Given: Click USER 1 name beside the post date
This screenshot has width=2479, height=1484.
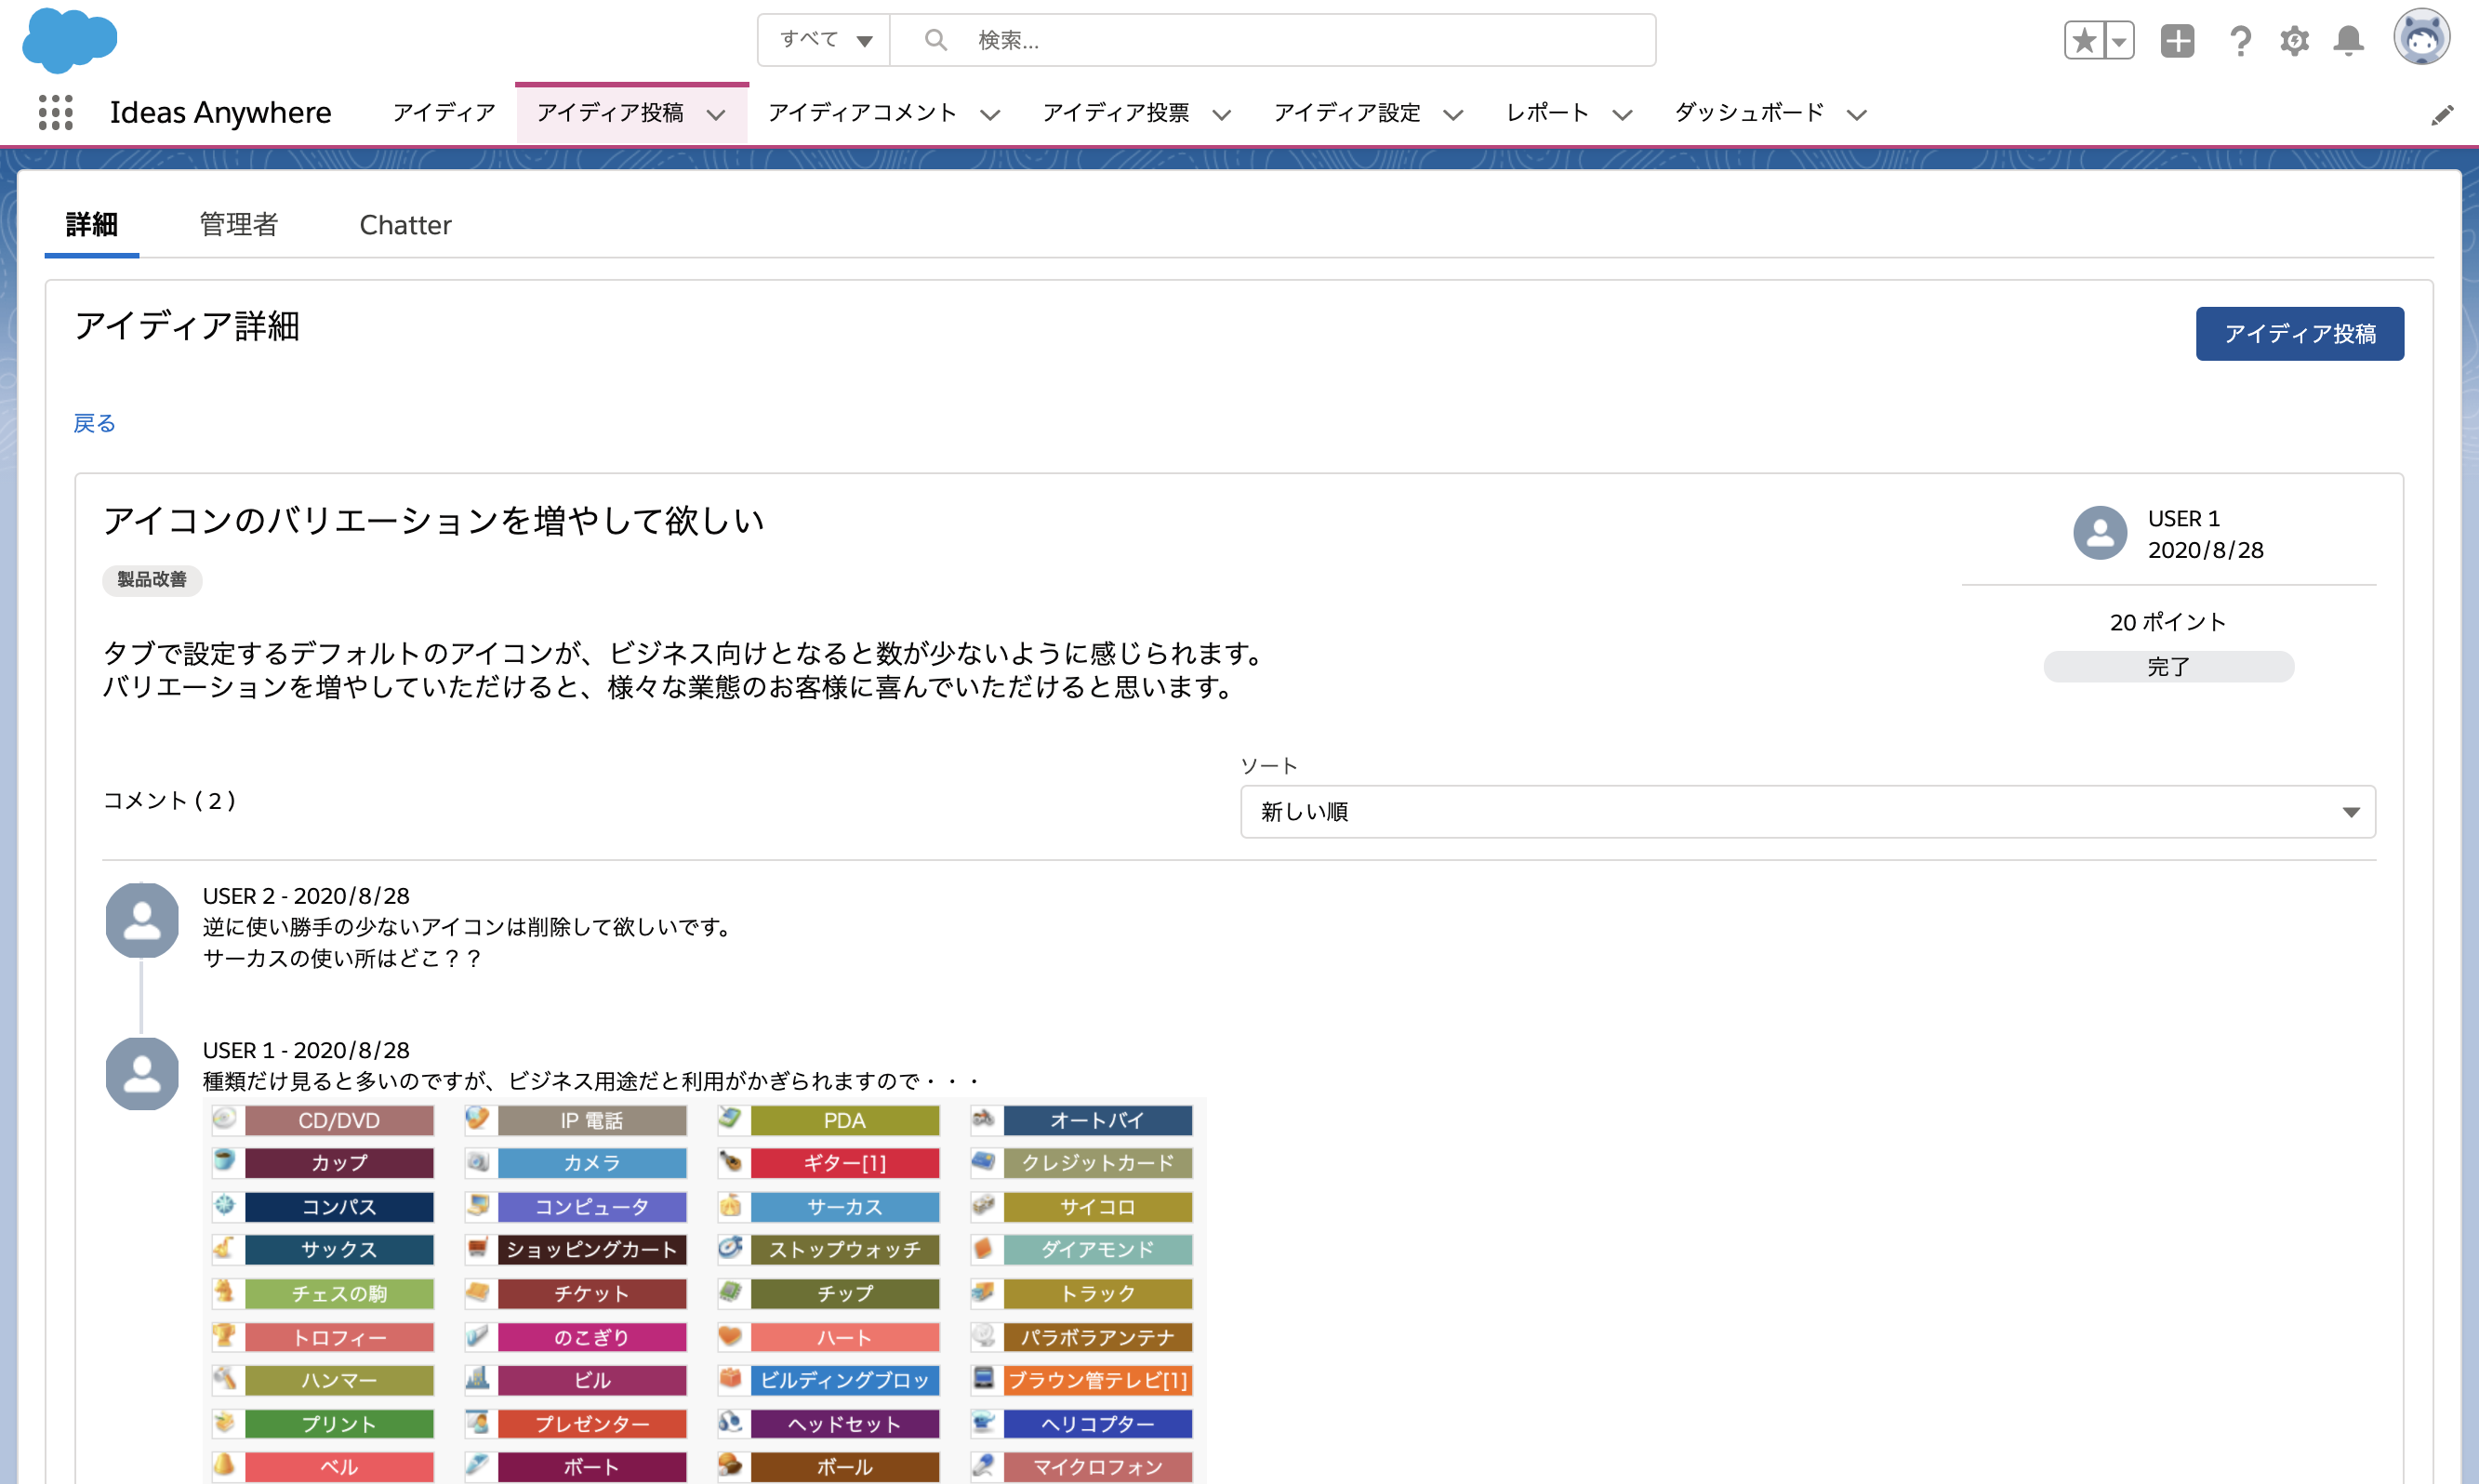Looking at the screenshot, I should (x=2184, y=519).
